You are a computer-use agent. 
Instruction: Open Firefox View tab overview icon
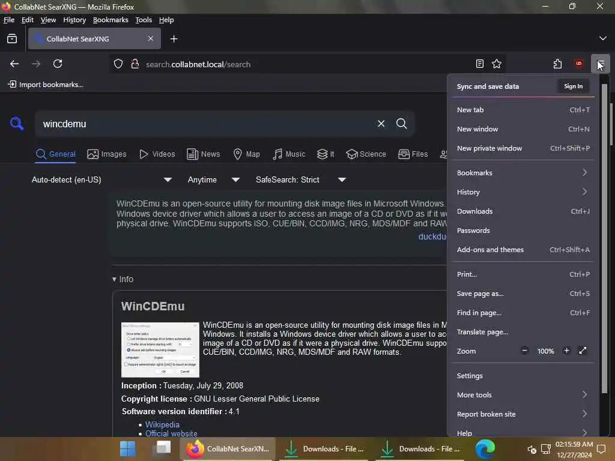coord(12,38)
